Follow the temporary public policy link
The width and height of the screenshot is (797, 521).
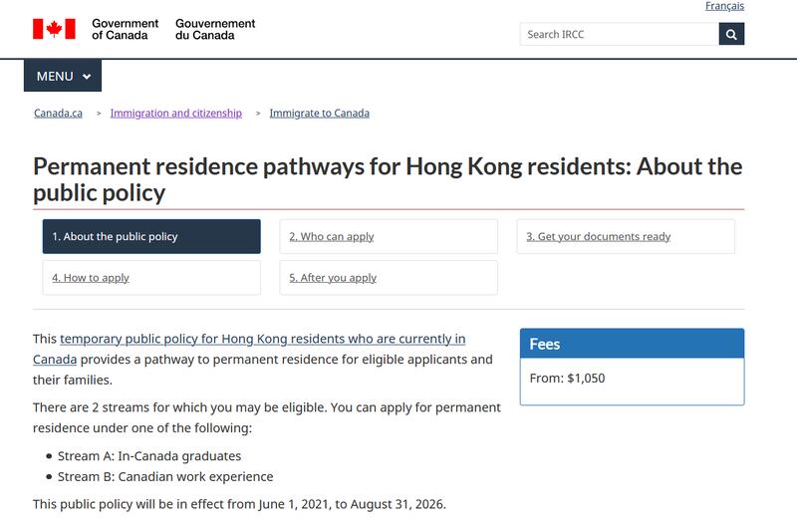pyautogui.click(x=262, y=340)
